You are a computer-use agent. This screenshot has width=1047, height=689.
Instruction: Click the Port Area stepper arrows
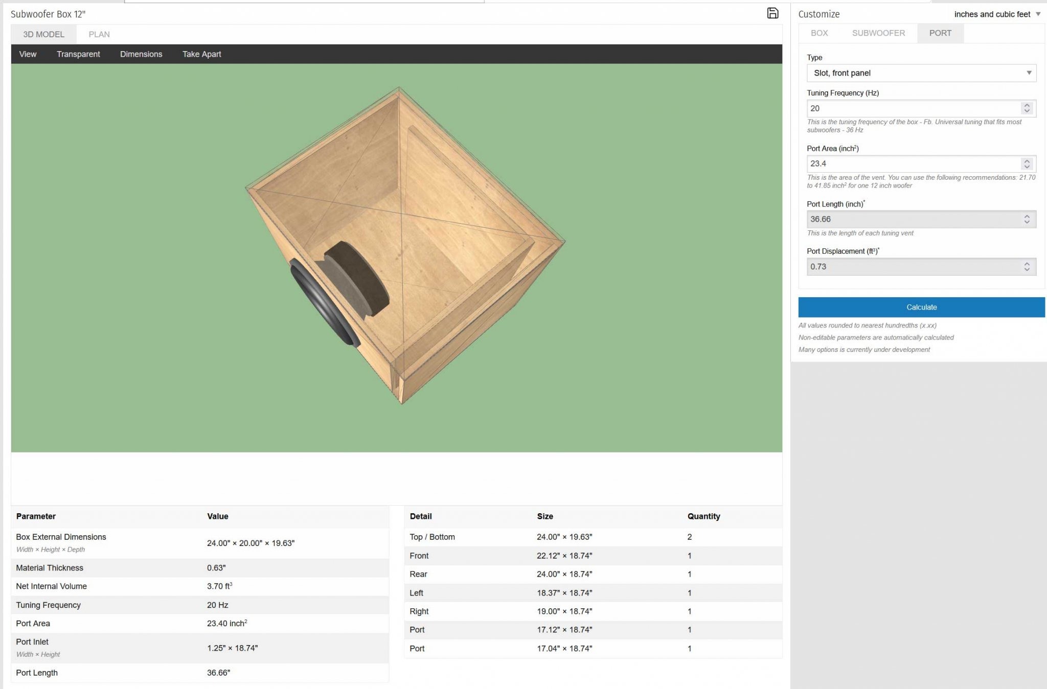click(x=1027, y=163)
